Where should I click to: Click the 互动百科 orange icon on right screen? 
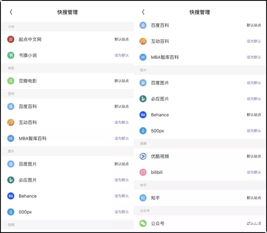coord(143,41)
